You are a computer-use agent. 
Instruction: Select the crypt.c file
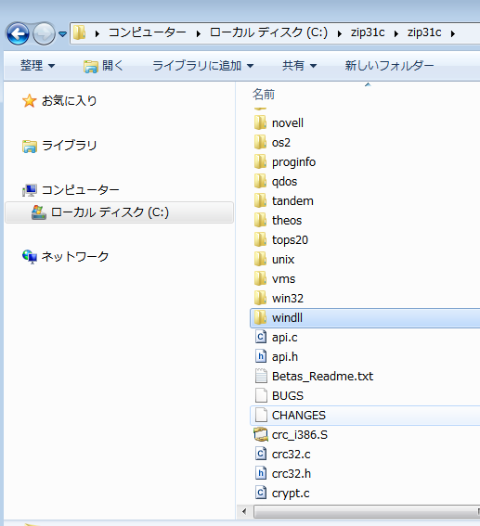pyautogui.click(x=291, y=494)
